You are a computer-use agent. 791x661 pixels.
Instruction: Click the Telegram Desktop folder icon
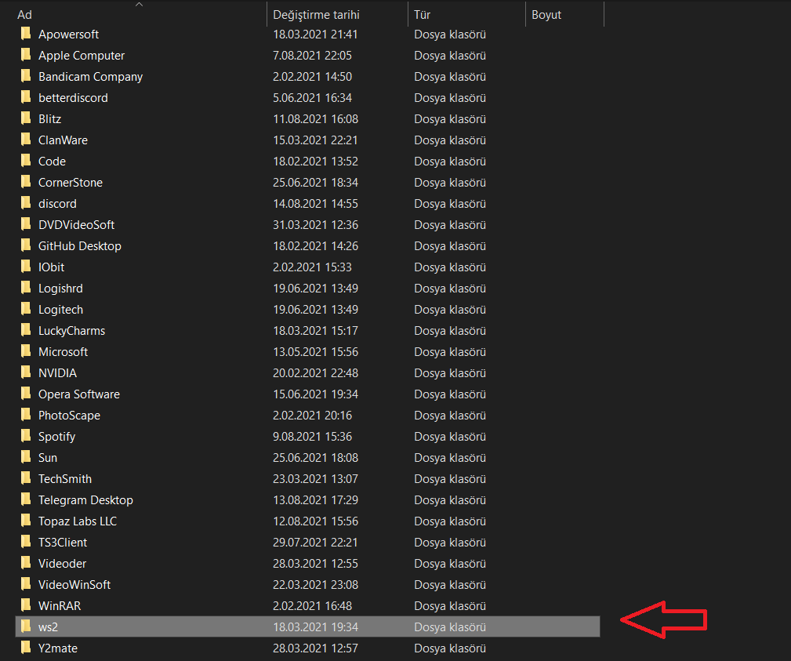pos(26,500)
